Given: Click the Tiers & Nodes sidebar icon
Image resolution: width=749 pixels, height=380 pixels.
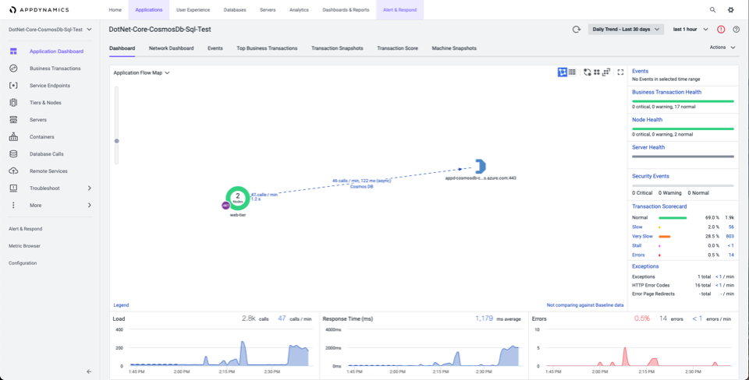Looking at the screenshot, I should coord(13,103).
